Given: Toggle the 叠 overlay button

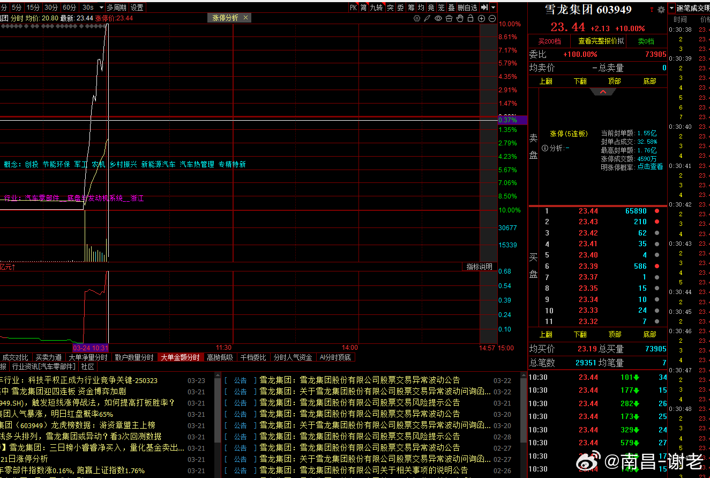Looking at the screenshot, I should [x=451, y=8].
